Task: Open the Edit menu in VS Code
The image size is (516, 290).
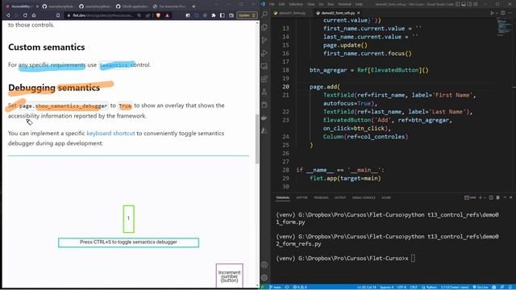Action: point(281,4)
